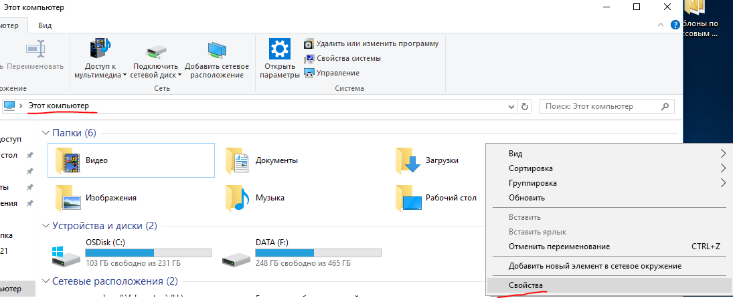Open settings gear (Открыть параметры)
This screenshot has height=298, width=733.
(x=280, y=49)
